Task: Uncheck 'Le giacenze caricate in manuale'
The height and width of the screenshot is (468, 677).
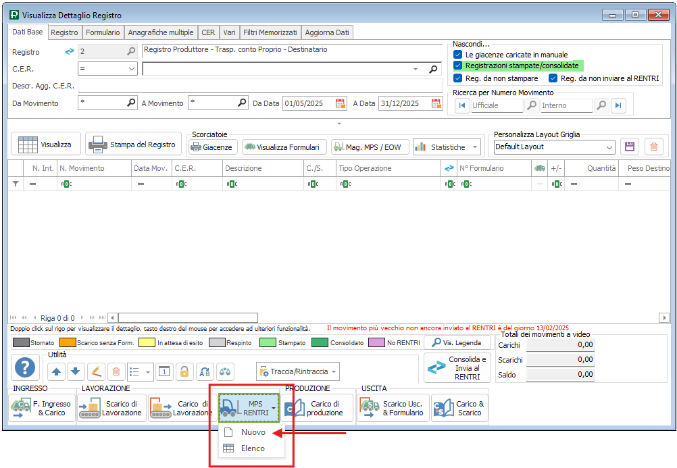Action: (x=458, y=55)
